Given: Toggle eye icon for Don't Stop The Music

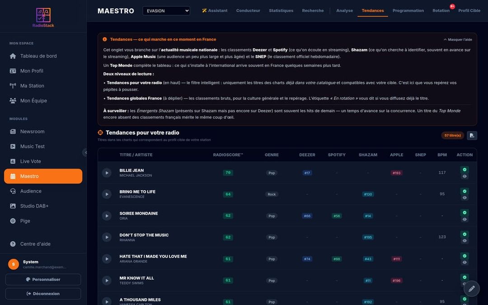Looking at the screenshot, I should click(x=465, y=241).
